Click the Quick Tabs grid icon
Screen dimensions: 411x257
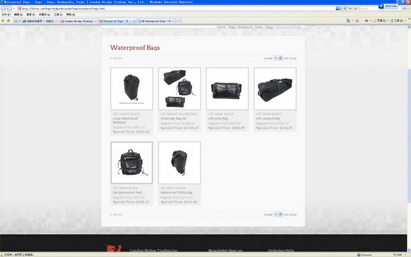[x=16, y=21]
